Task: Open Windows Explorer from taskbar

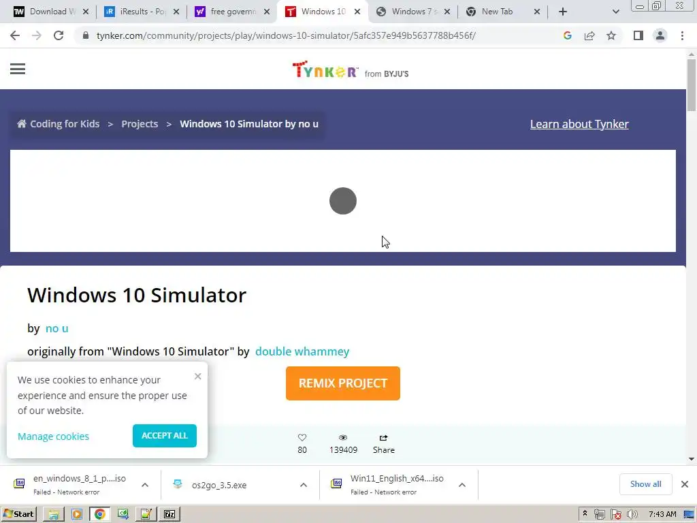Action: click(x=54, y=514)
